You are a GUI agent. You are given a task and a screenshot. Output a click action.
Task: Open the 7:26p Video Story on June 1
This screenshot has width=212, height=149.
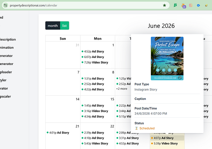pyautogui.click(x=95, y=62)
